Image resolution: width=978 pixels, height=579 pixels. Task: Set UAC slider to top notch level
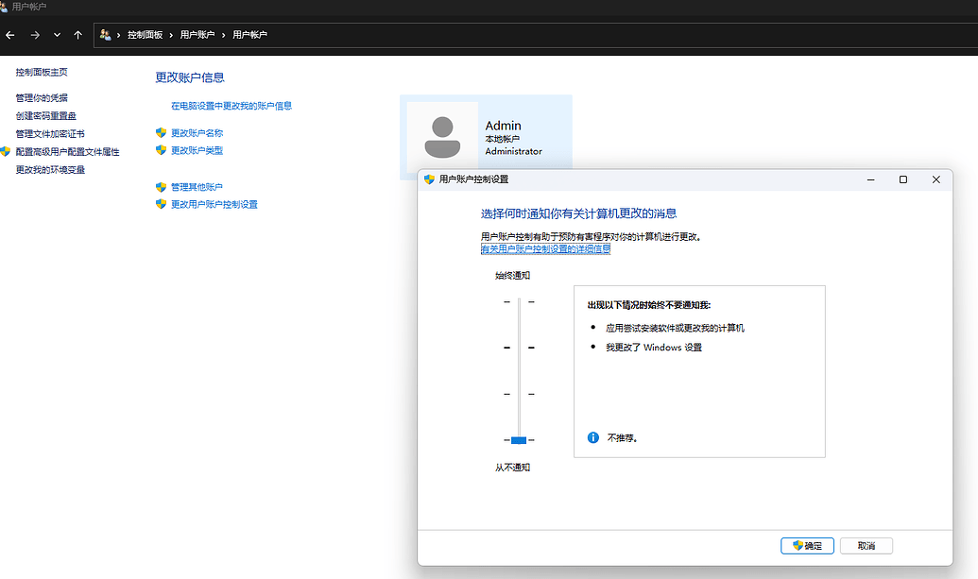point(519,301)
